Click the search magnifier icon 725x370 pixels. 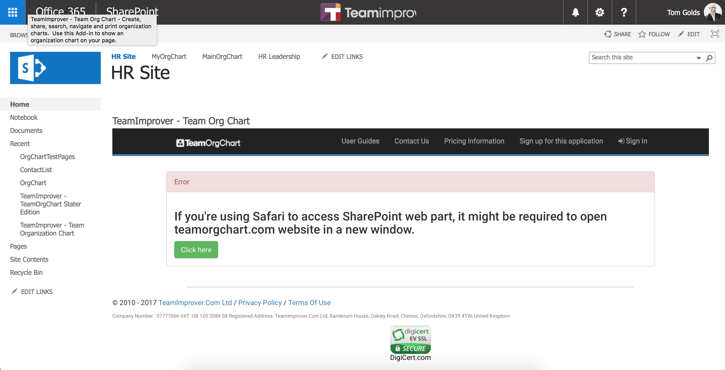709,58
